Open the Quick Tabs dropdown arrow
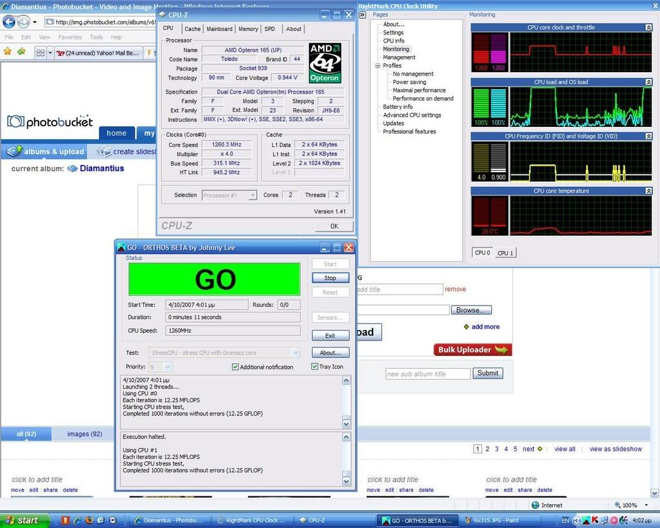This screenshot has height=528, width=660. pyautogui.click(x=50, y=53)
